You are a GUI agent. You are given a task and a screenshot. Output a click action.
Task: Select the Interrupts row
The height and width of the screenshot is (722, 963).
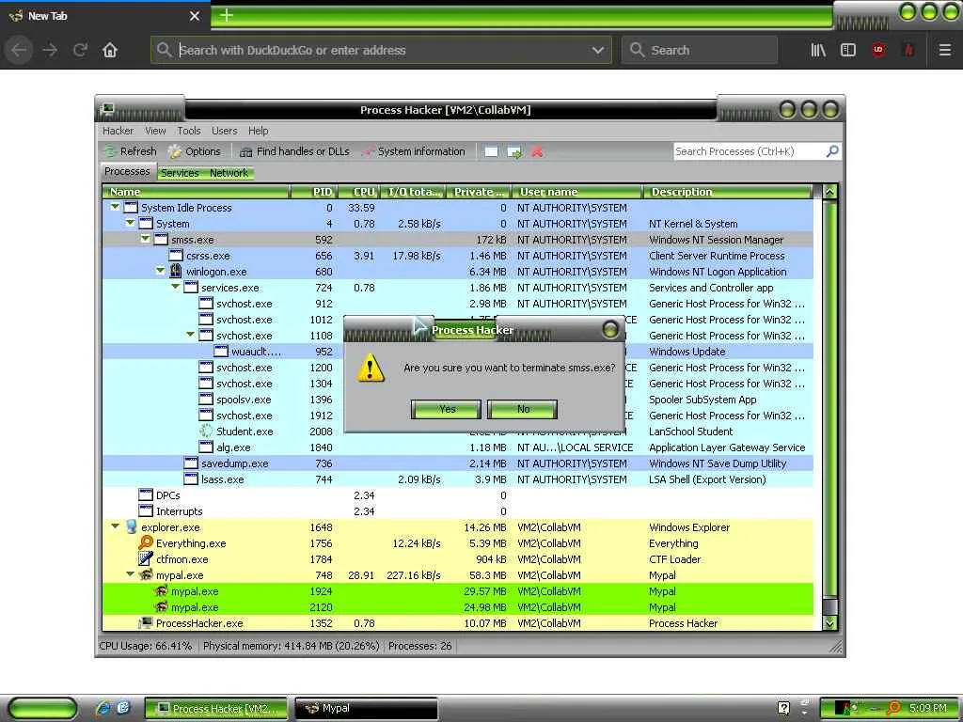tap(458, 510)
